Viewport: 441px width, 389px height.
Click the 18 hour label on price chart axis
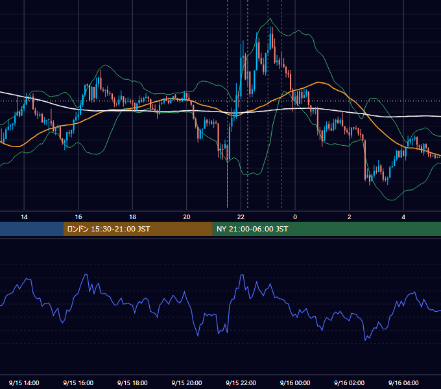click(x=132, y=217)
